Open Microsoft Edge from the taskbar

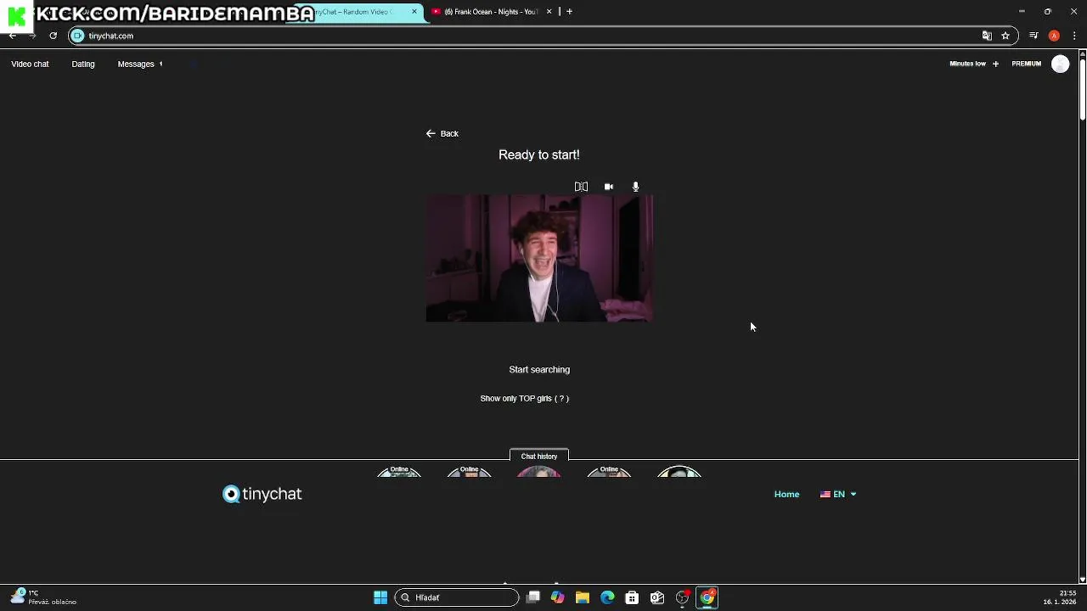point(607,597)
